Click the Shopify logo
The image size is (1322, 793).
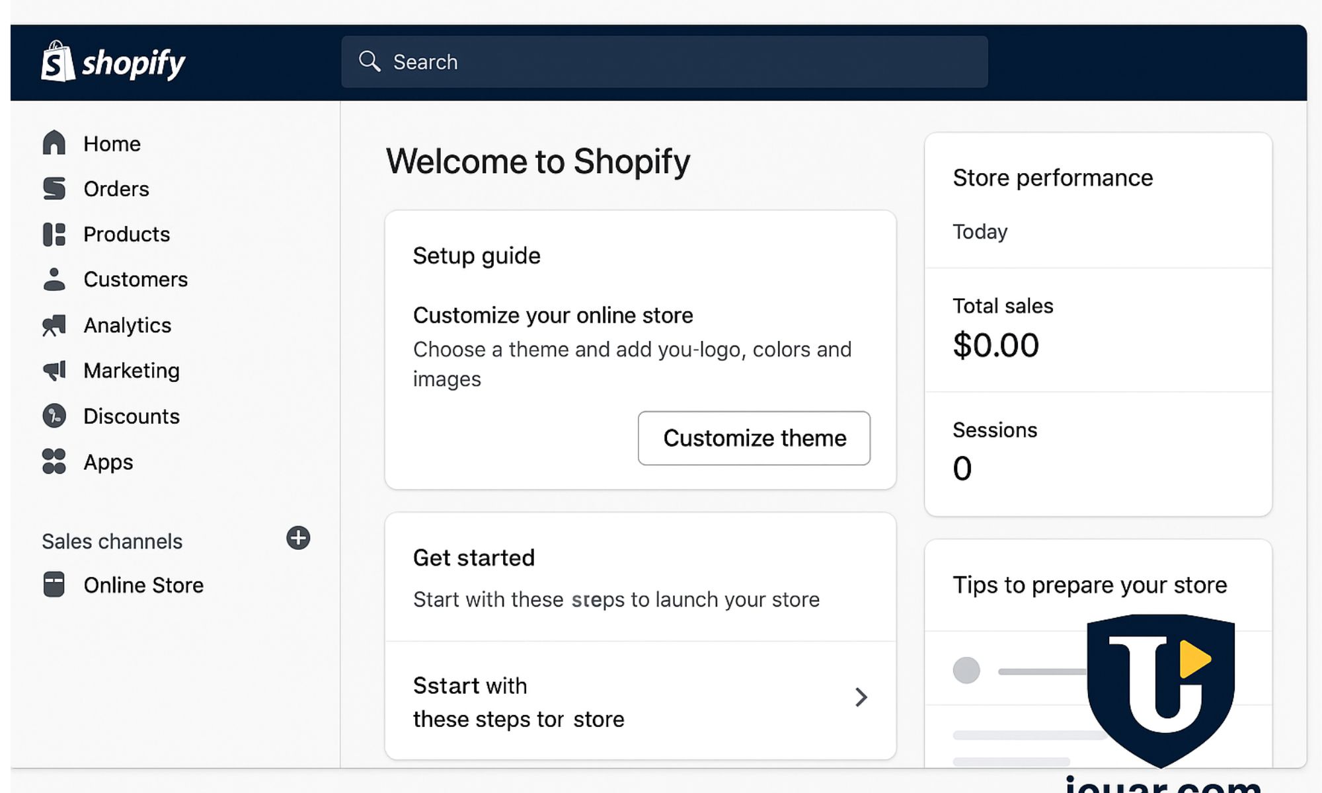pyautogui.click(x=113, y=63)
